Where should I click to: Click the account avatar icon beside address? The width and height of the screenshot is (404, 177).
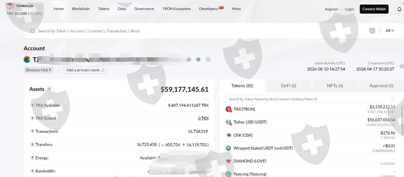[27, 60]
